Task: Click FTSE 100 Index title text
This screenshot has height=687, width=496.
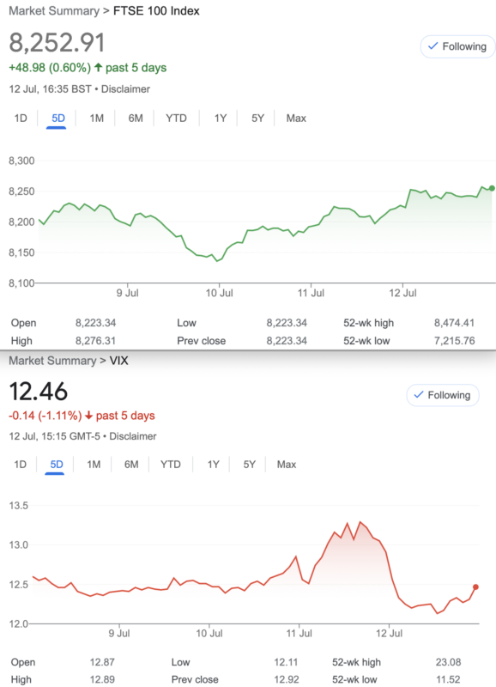Action: point(156,11)
